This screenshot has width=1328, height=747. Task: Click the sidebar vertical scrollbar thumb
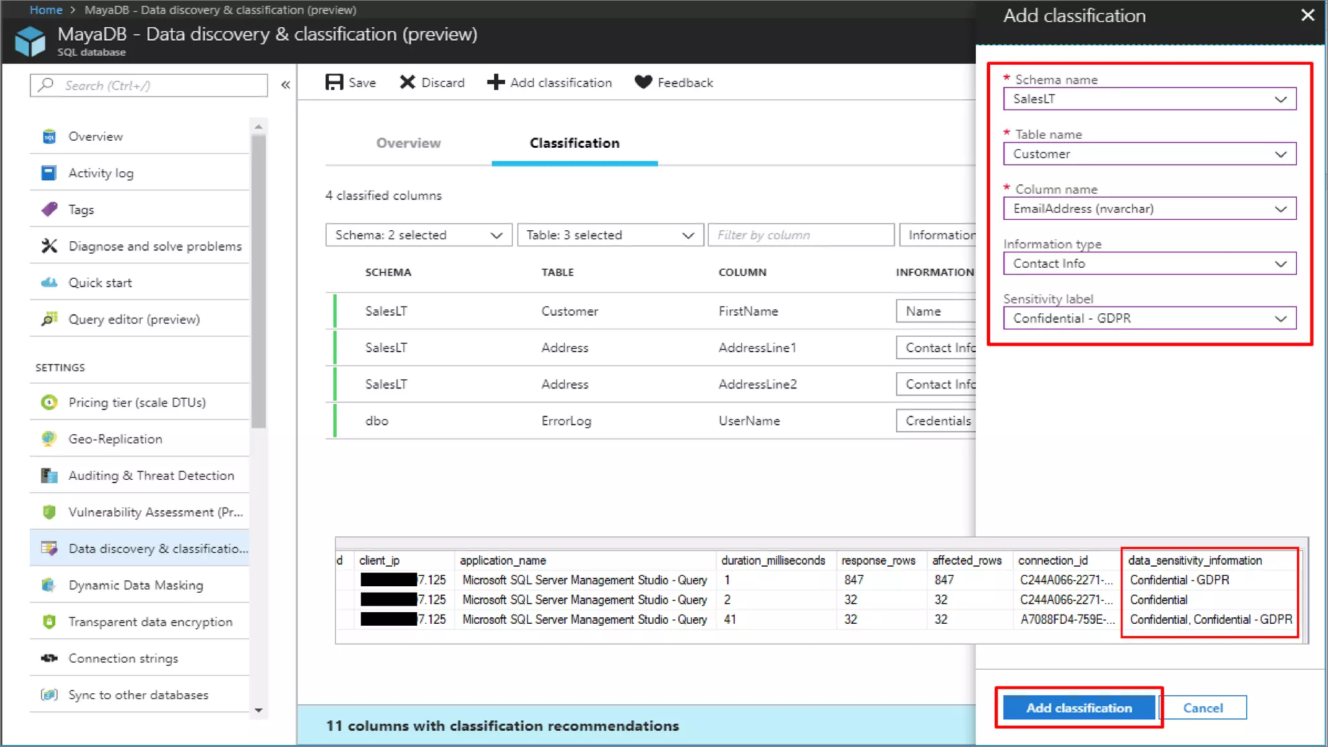click(x=259, y=280)
